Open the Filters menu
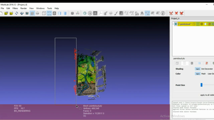Viewport: 214px width, 120px height. (x=15, y=8)
